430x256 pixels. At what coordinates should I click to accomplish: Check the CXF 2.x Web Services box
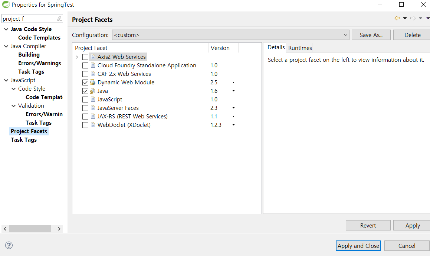(85, 74)
